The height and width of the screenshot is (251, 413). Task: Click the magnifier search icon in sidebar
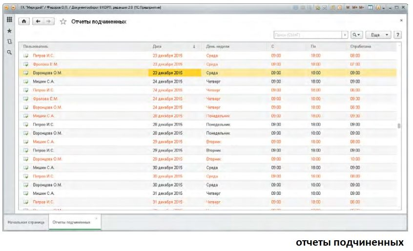(x=9, y=52)
